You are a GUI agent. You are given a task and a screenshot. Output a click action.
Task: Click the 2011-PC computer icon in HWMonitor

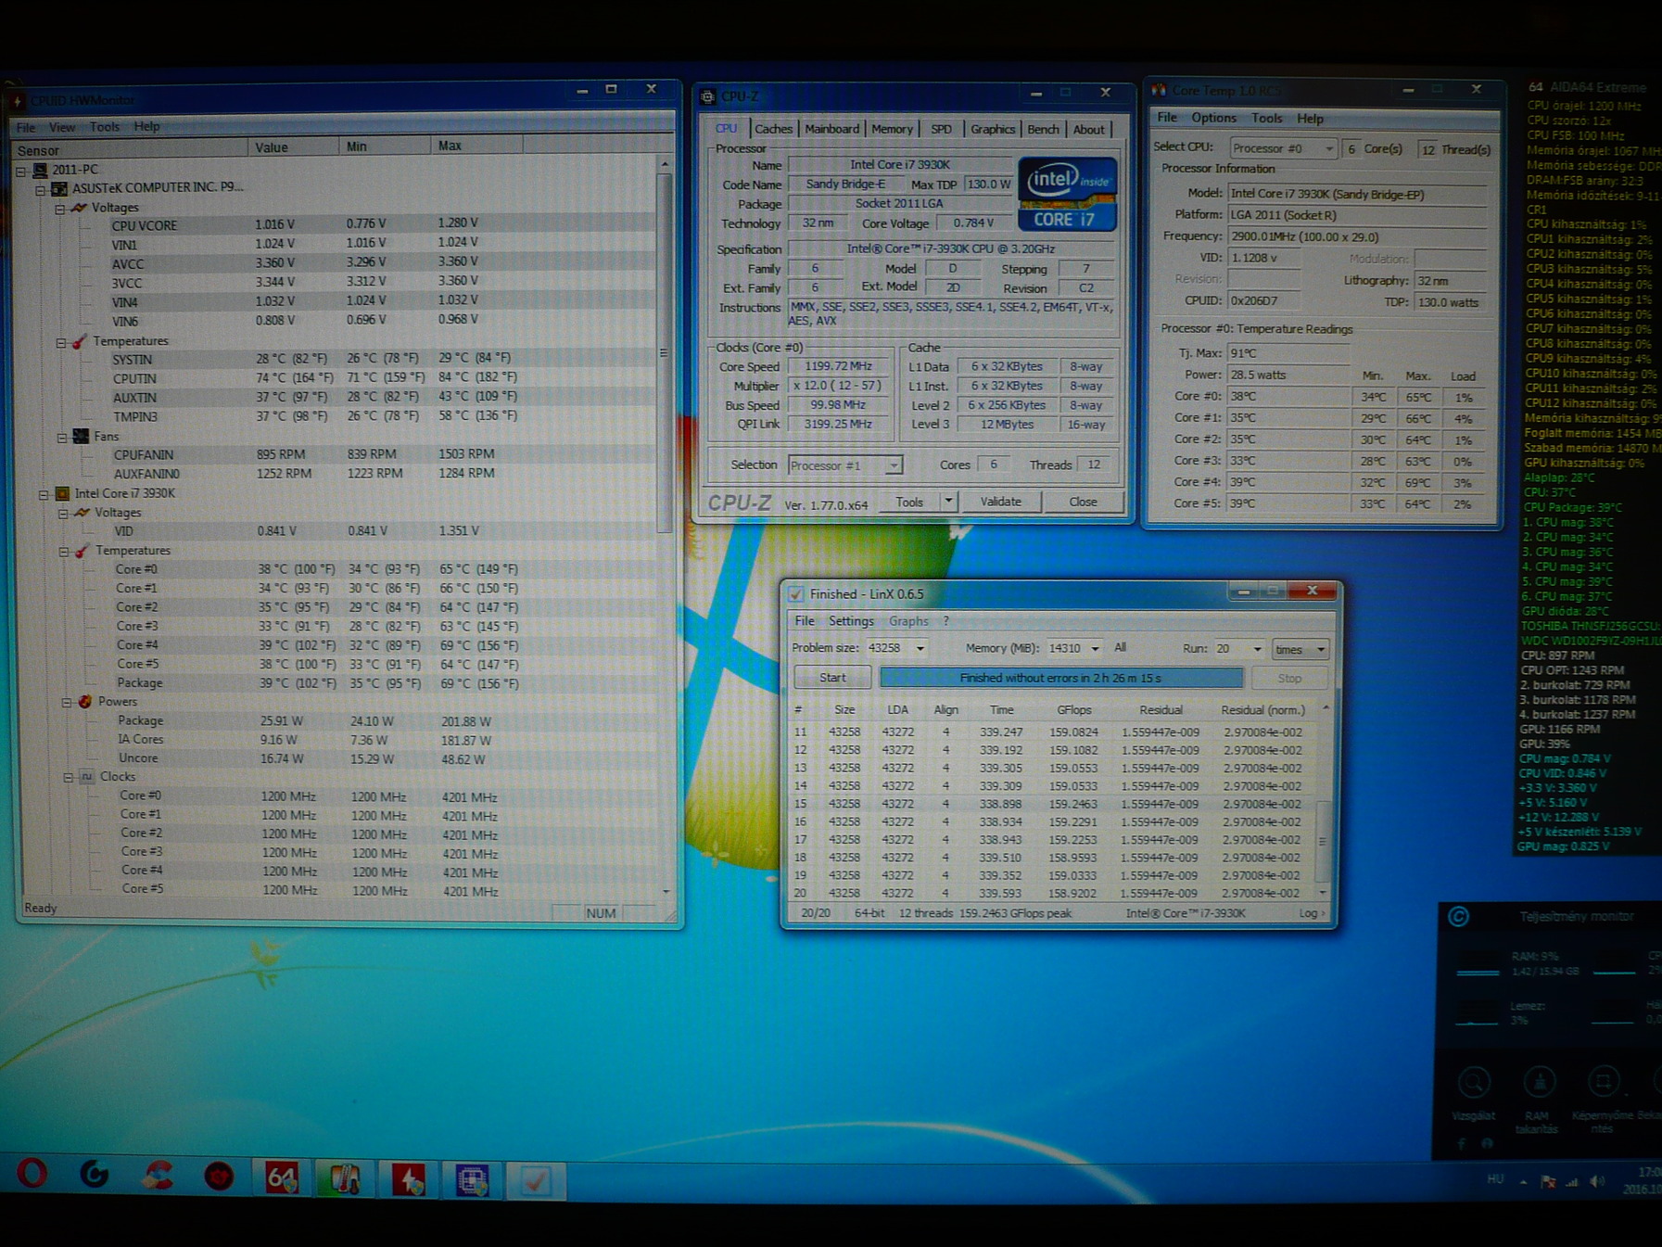[x=40, y=170]
